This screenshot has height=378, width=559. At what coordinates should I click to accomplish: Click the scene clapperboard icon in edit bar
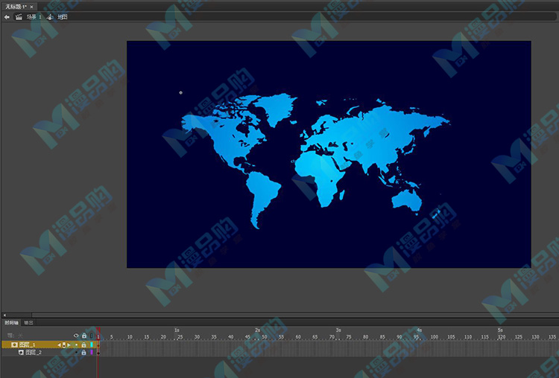(x=19, y=16)
